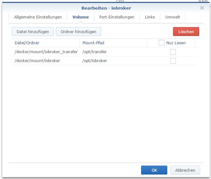
Task: Click the red Löschen button
Action: tap(186, 32)
